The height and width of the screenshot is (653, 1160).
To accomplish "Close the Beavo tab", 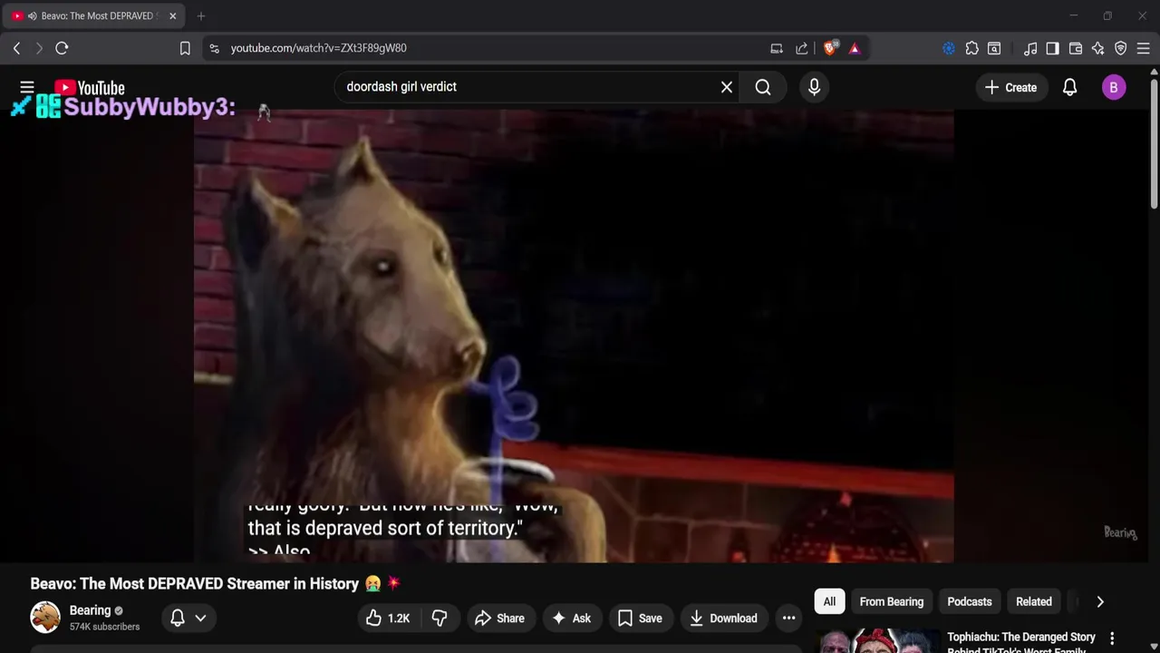I will [x=172, y=15].
